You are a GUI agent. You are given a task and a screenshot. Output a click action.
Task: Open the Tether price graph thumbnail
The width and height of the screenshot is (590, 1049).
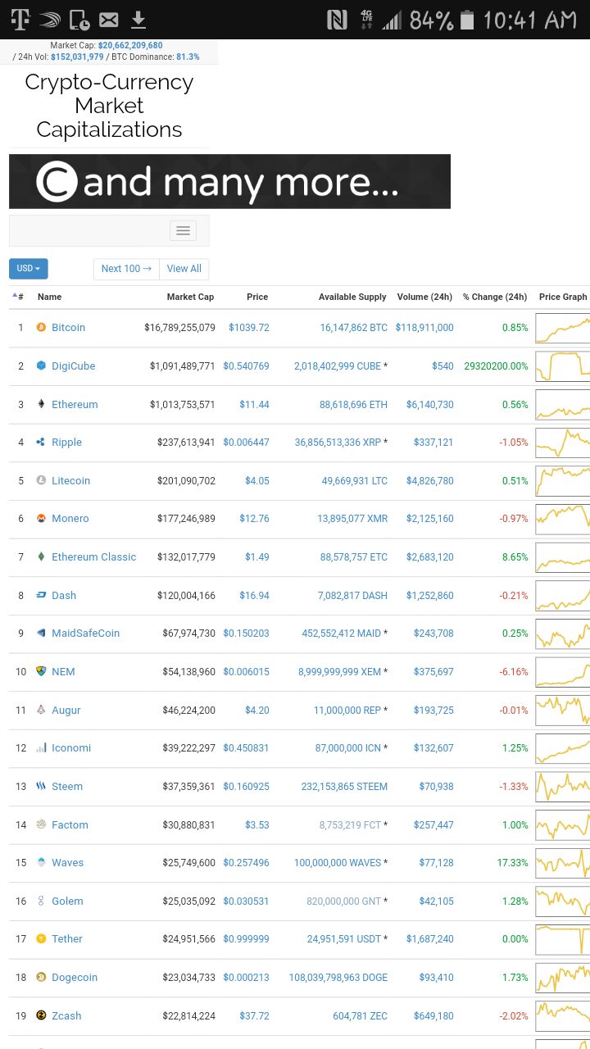coord(563,938)
